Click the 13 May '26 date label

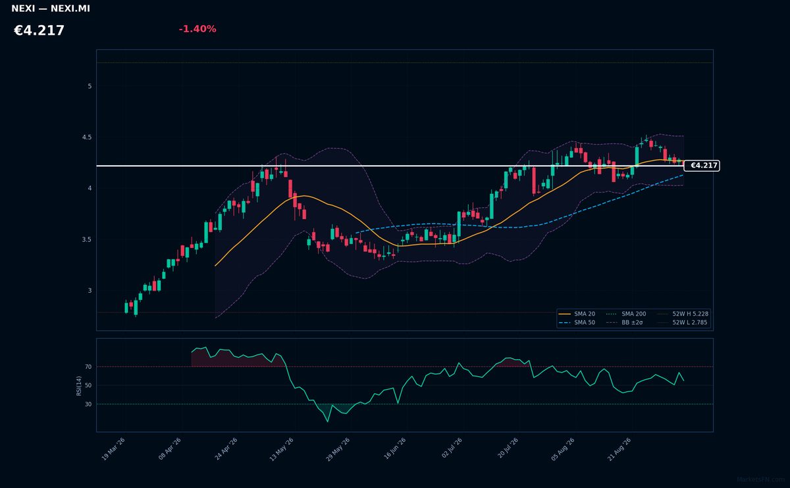tap(281, 449)
